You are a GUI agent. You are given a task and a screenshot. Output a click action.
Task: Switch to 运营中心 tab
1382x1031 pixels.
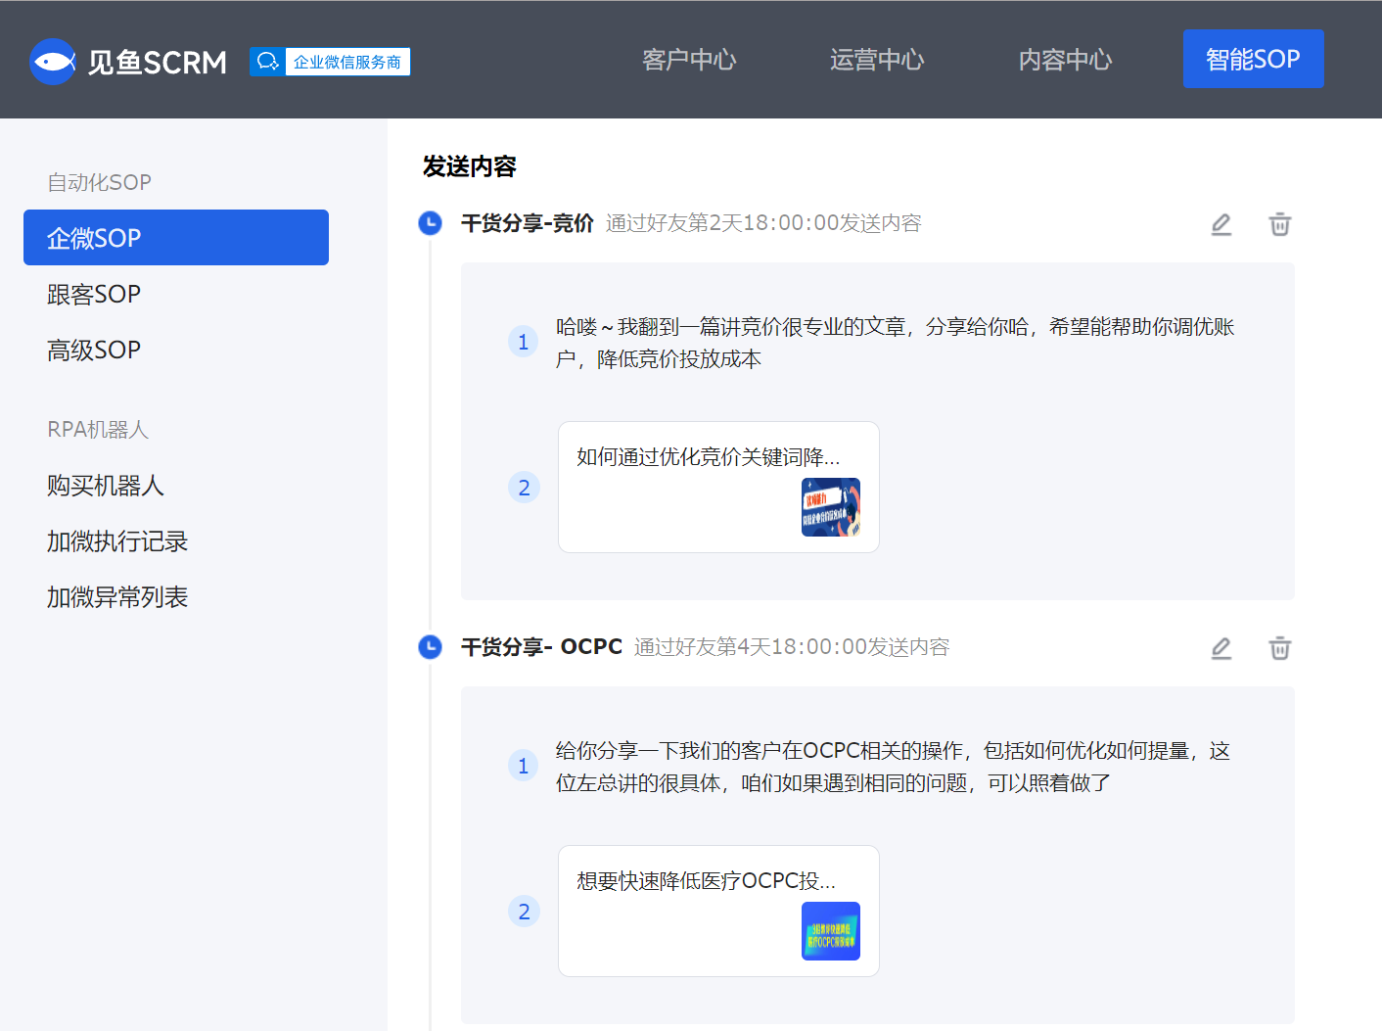877,60
